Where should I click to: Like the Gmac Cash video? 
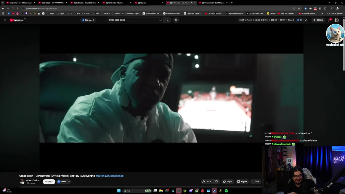(x=207, y=182)
